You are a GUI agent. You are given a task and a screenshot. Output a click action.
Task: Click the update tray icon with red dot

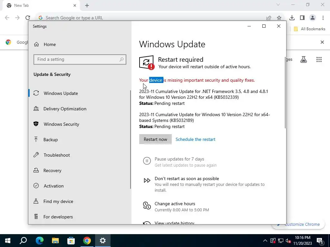(x=273, y=241)
